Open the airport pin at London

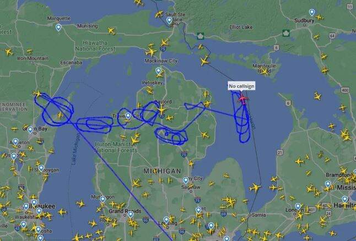[x=298, y=206]
